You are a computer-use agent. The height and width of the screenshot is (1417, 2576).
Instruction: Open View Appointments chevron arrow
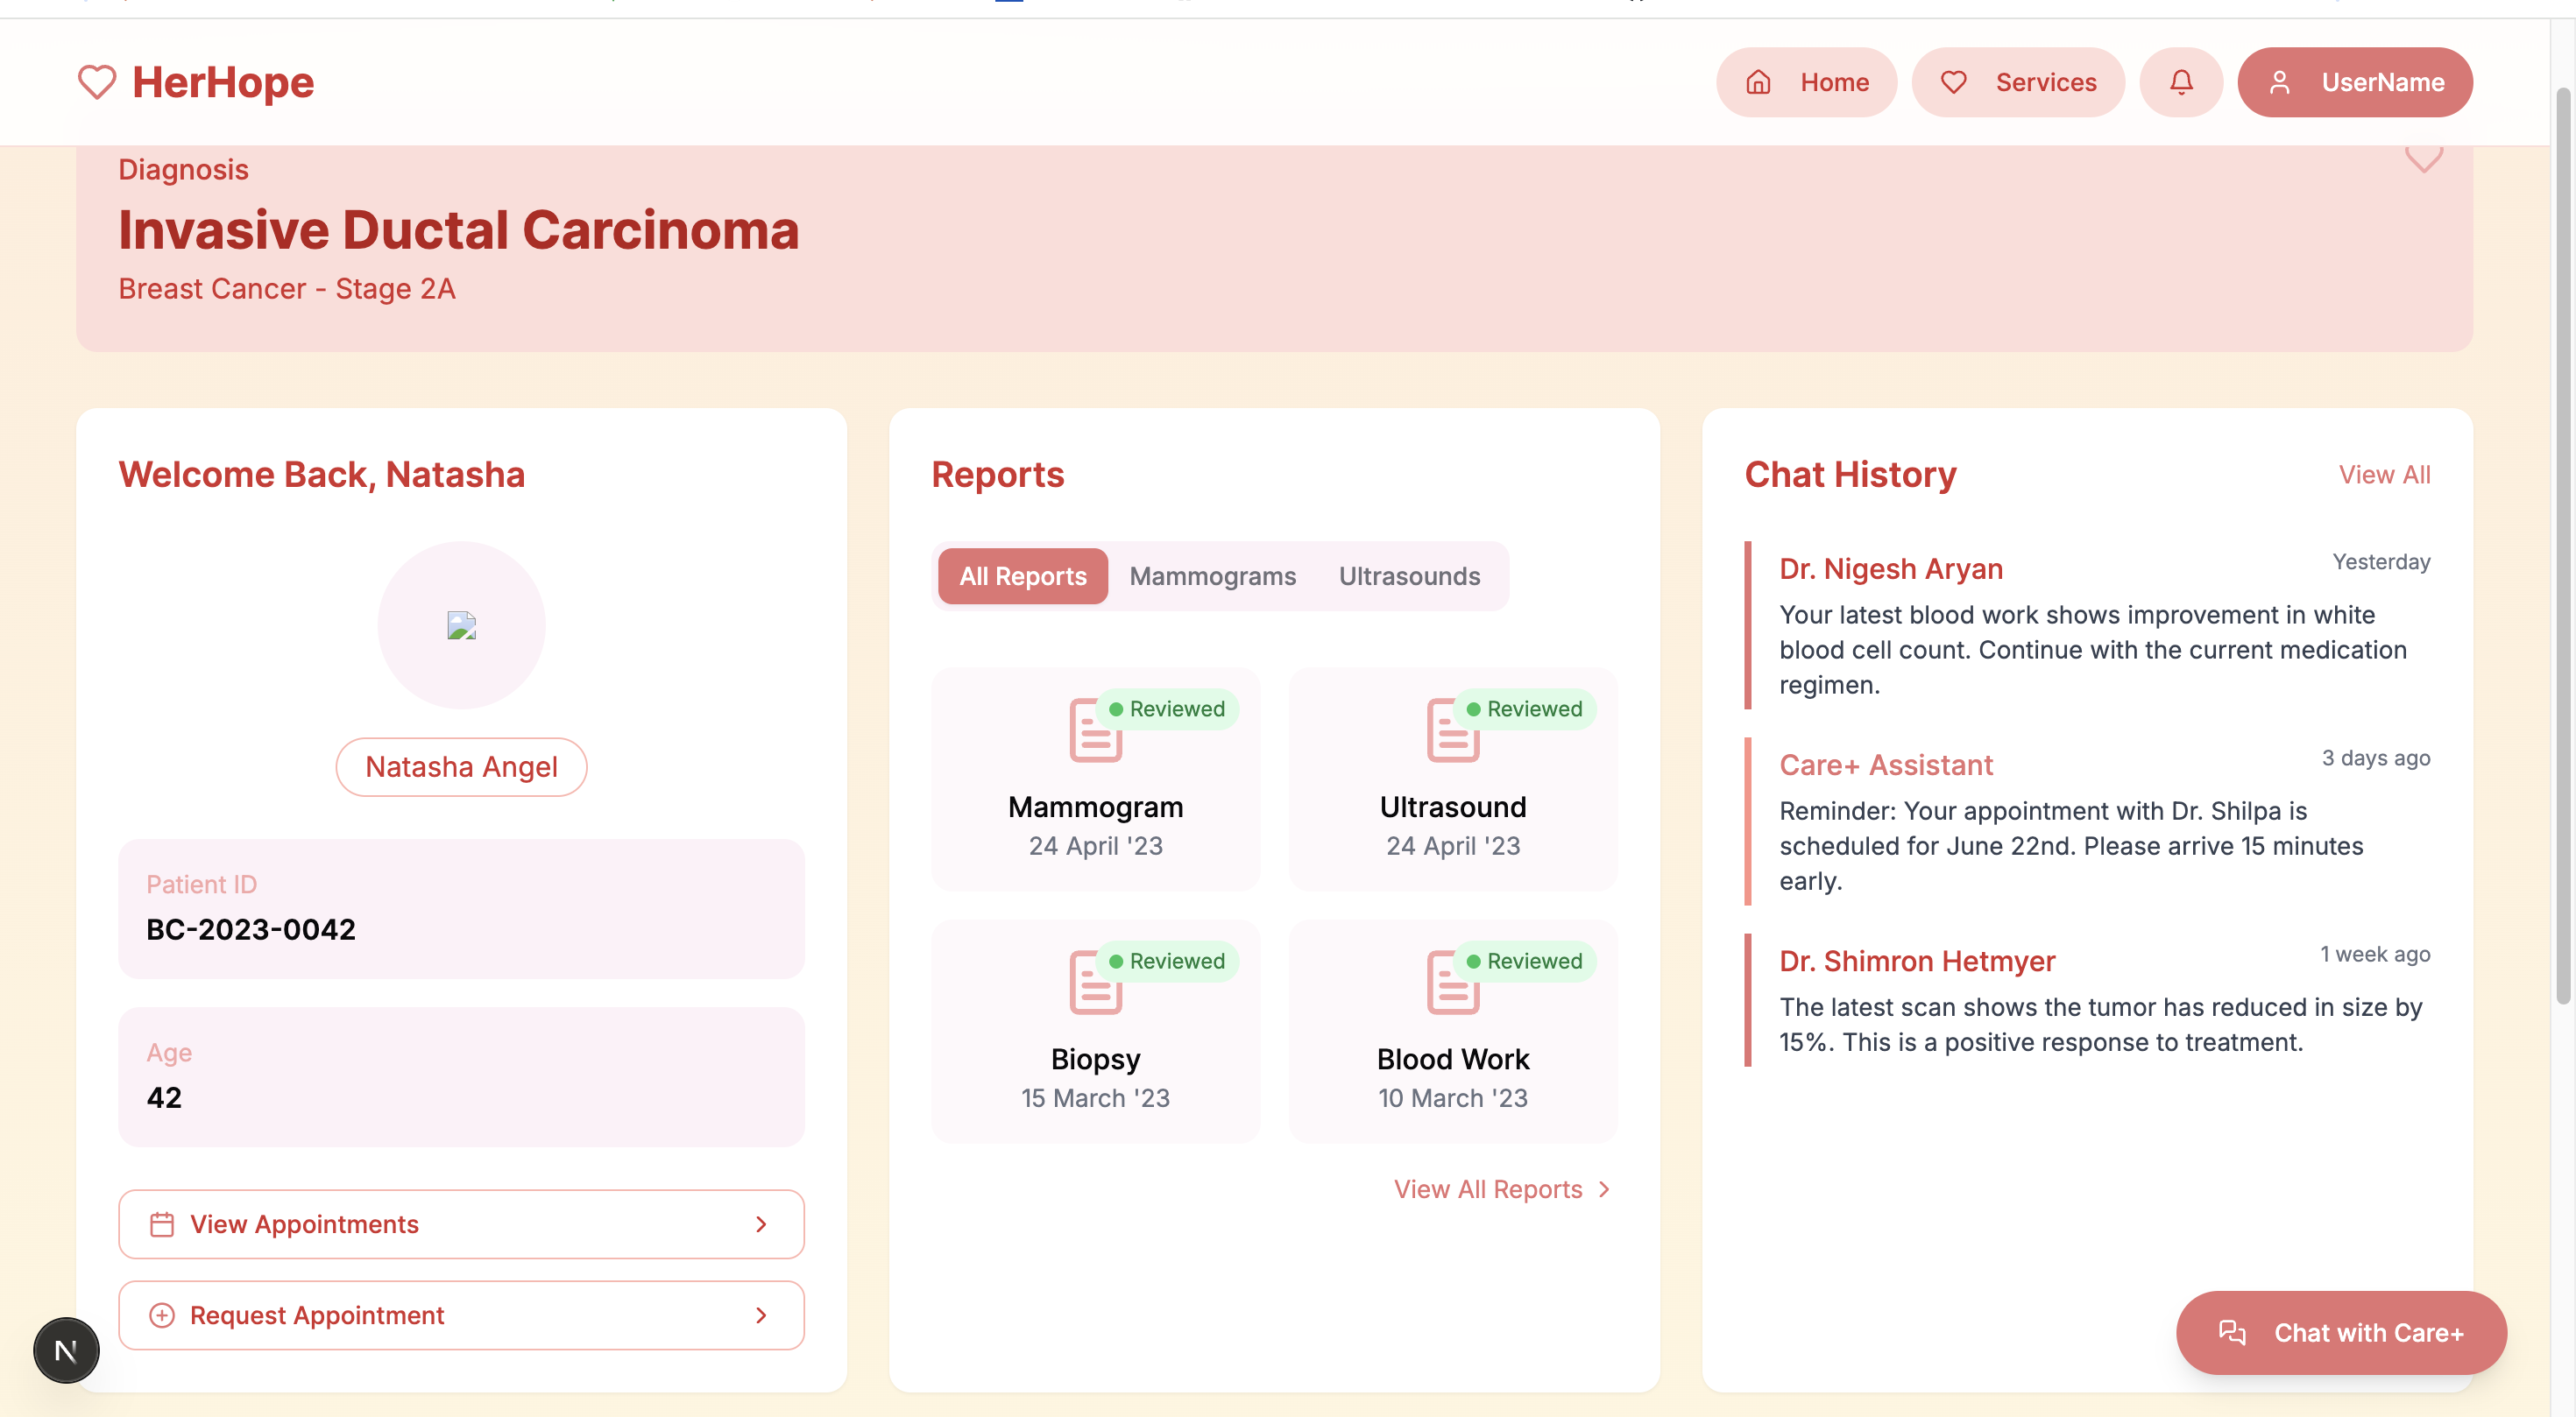pos(761,1224)
